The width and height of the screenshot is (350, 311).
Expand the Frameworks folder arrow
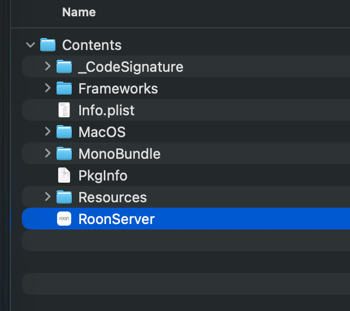[x=47, y=88]
